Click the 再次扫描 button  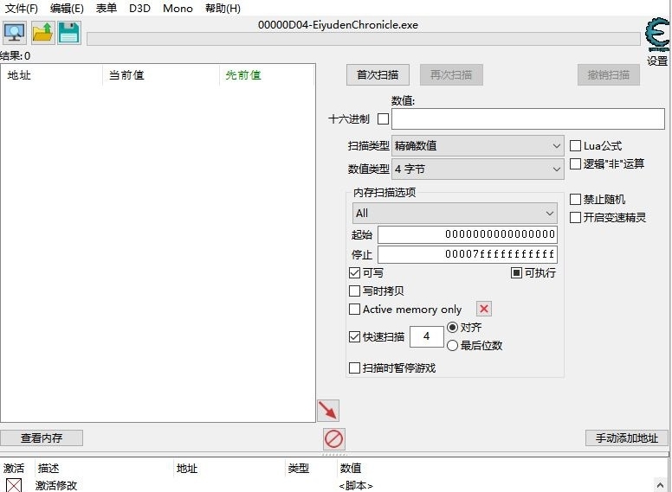click(x=451, y=75)
